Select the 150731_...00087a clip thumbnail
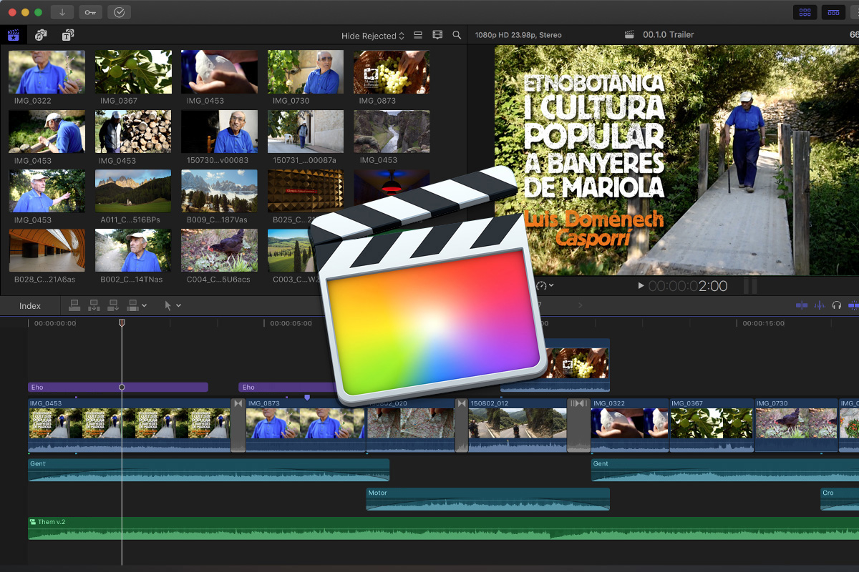 pos(306,132)
